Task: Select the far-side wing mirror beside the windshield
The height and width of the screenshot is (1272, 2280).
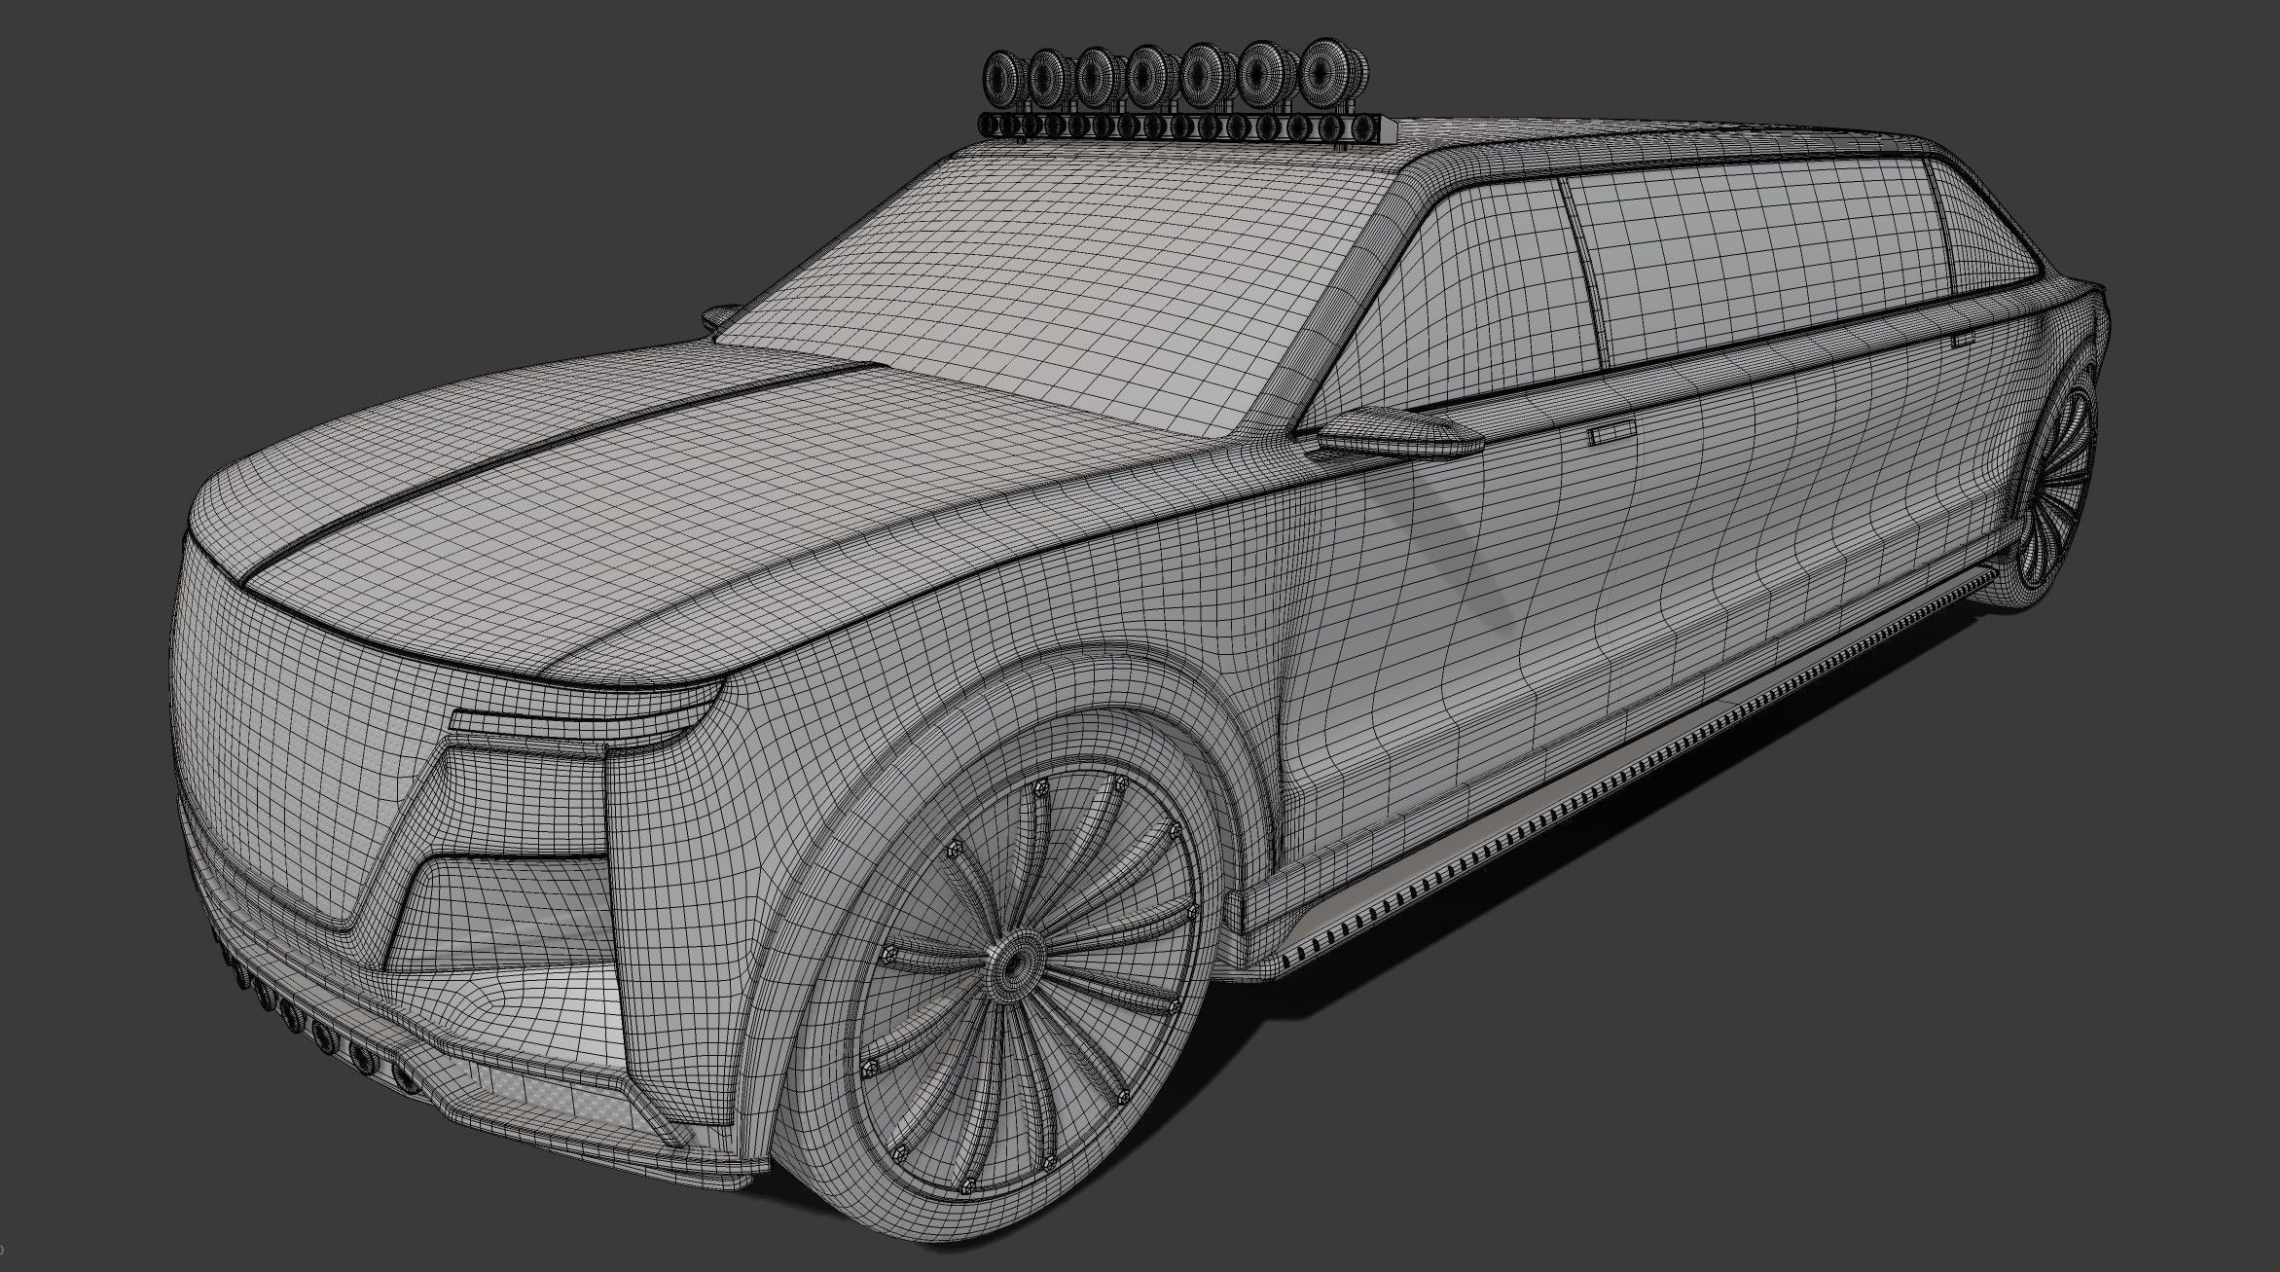Action: pos(722,316)
